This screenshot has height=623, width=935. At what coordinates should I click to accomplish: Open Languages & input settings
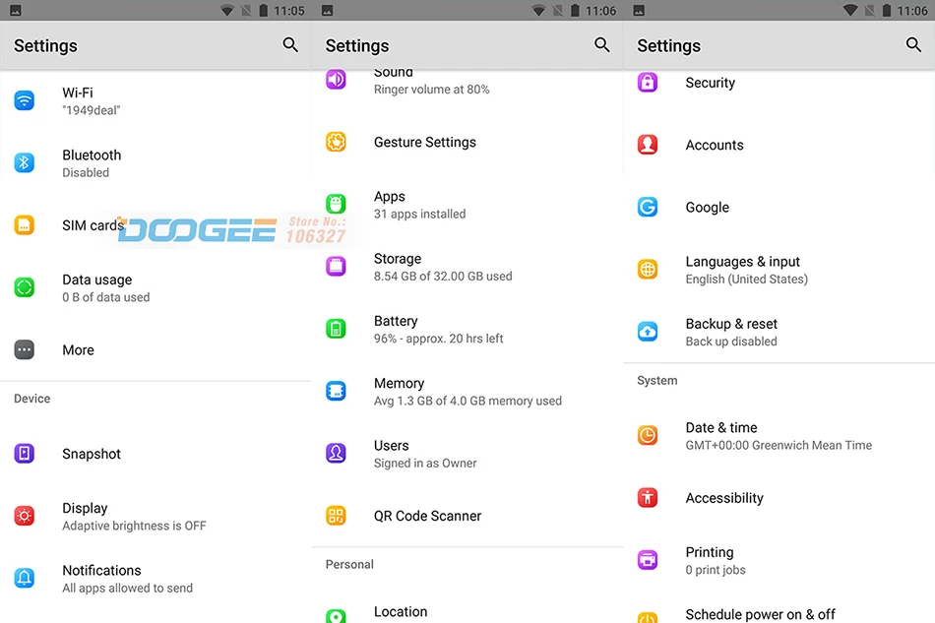coord(779,270)
